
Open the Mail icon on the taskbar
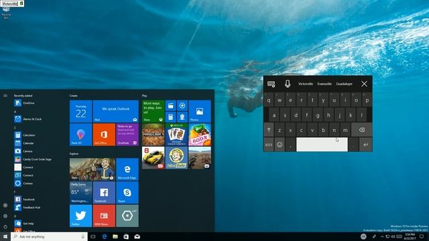pyautogui.click(x=137, y=236)
